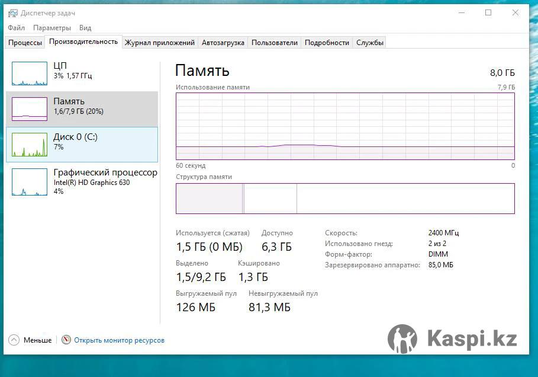Open the Параметры menu
Image resolution: width=538 pixels, height=377 pixels.
pyautogui.click(x=52, y=28)
